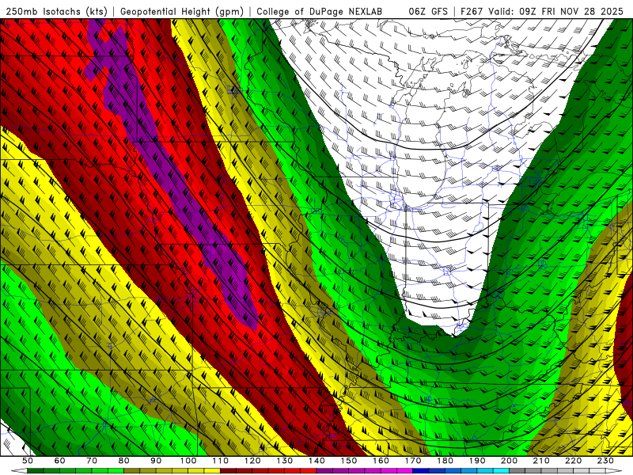633x475 pixels.
Task: Click the dark maroon swatch under 110
Action: [228, 470]
